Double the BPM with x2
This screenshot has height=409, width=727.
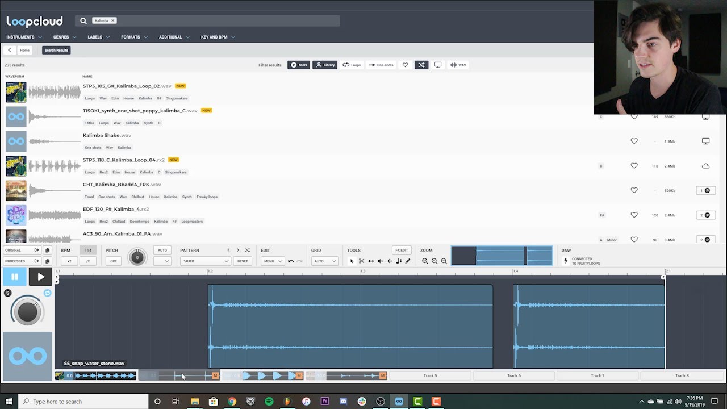(69, 261)
